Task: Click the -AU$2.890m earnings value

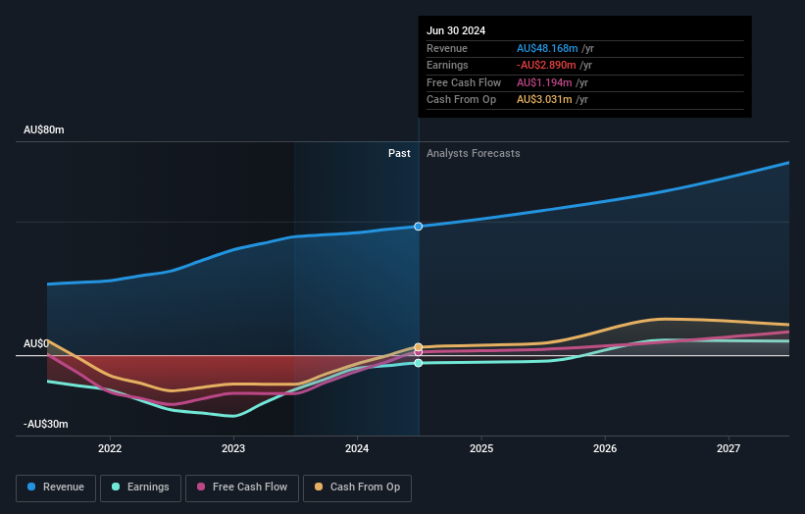Action: pos(546,65)
